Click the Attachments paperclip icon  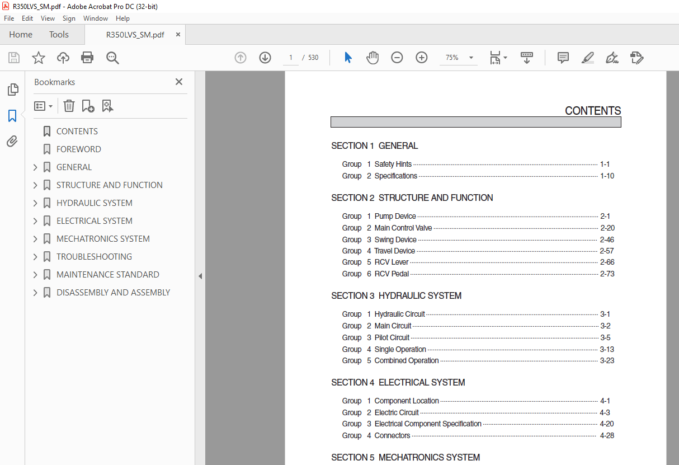coord(13,141)
